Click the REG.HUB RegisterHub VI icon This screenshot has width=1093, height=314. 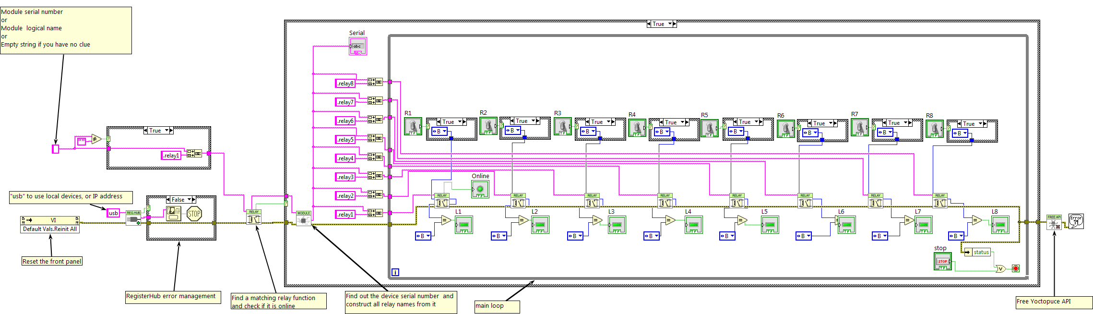pyautogui.click(x=133, y=217)
